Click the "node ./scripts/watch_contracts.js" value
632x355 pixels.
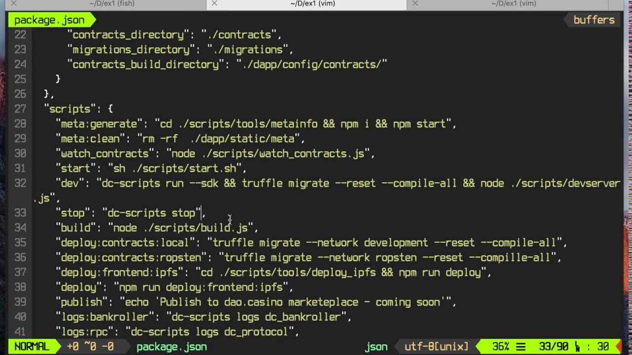pos(268,154)
